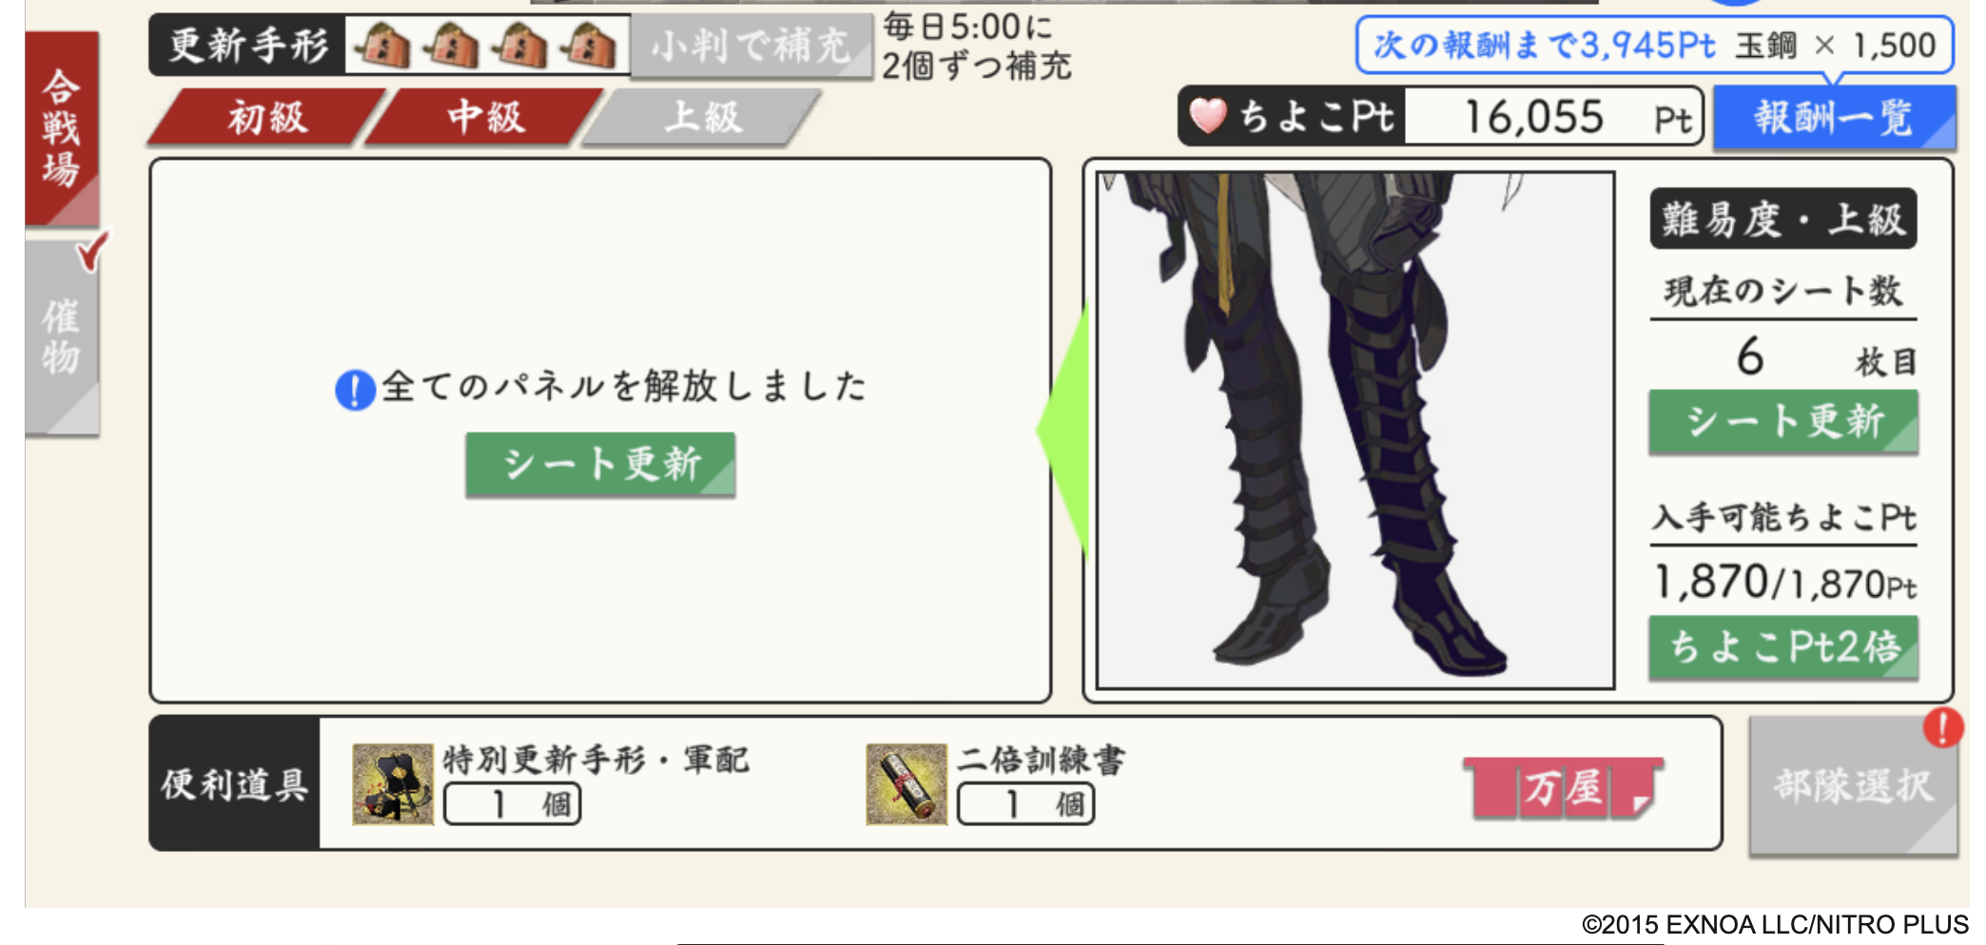
Task: Click the blue exclamation info icon
Action: tap(355, 389)
